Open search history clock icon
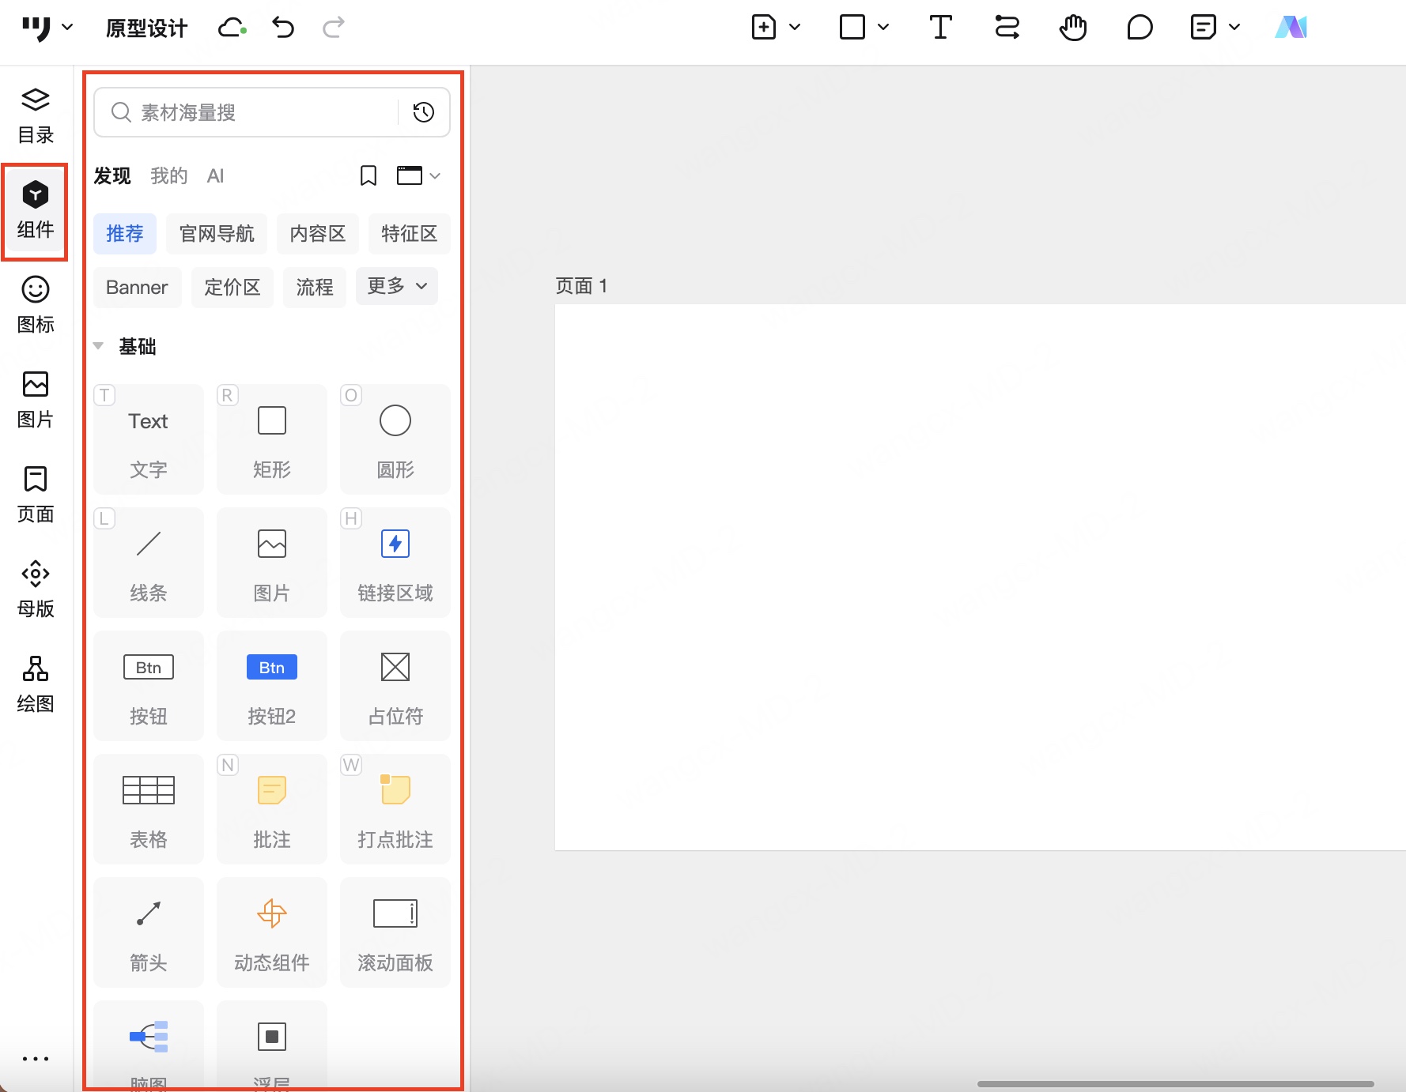Viewport: 1406px width, 1092px height. tap(424, 112)
